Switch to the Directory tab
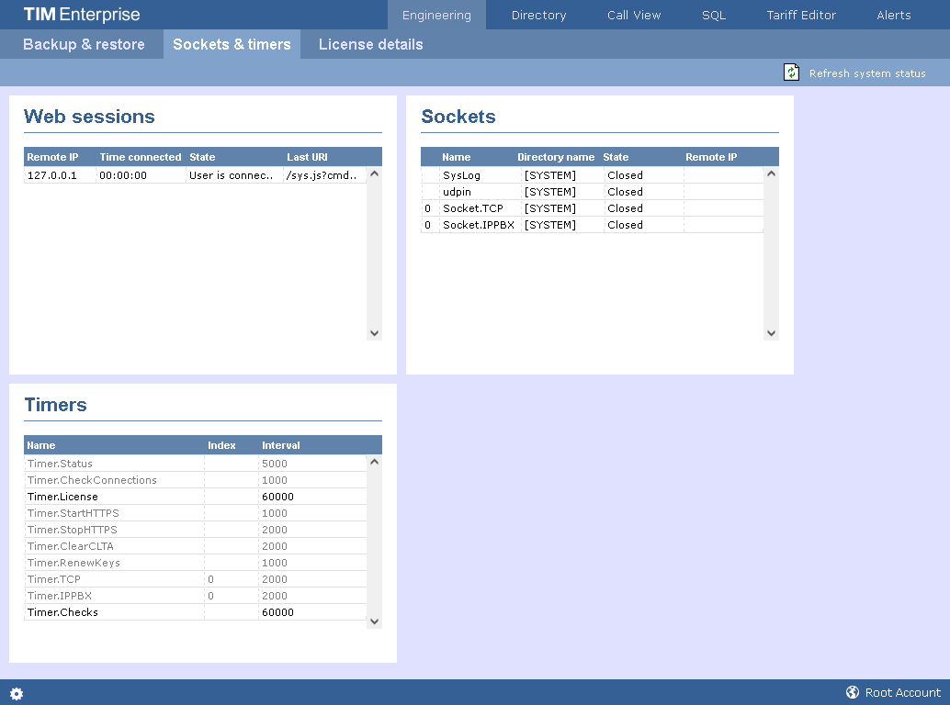This screenshot has width=950, height=705. tap(538, 15)
